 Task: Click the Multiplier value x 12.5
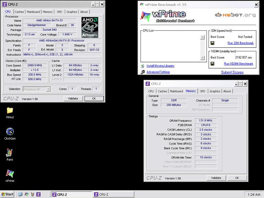pyautogui.click(x=35, y=70)
